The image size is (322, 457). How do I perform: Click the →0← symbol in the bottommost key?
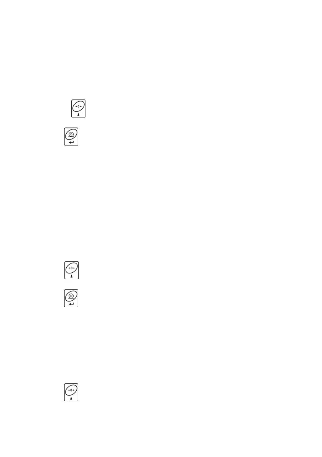point(71,390)
